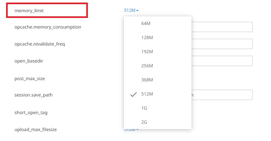Click the session.save_path input field

tap(222, 95)
